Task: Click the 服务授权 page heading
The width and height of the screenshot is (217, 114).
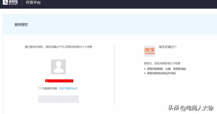Action: pos(21,25)
